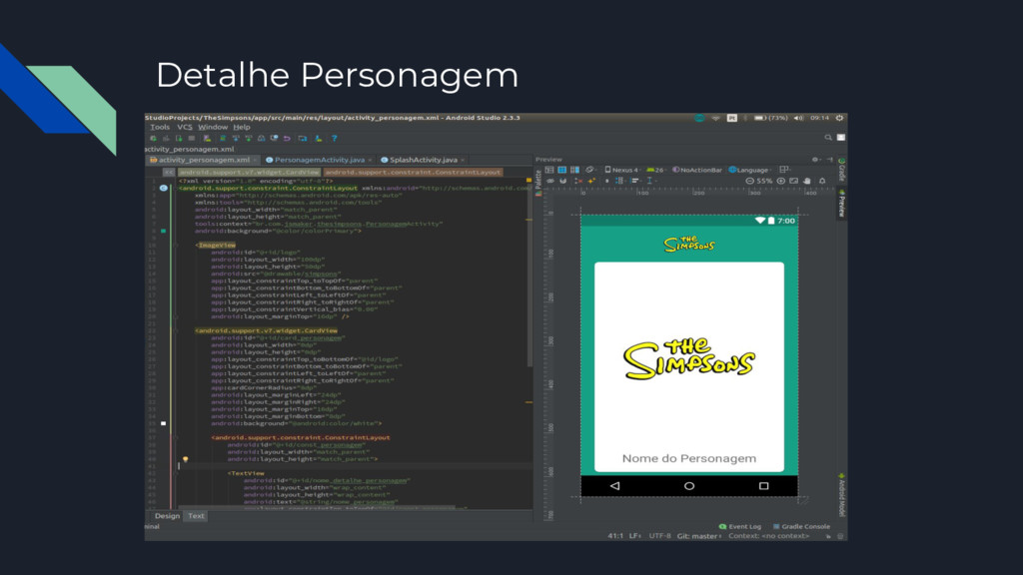1023x575 pixels.
Task: Click the UTF-8 encoding status entry
Action: [659, 536]
